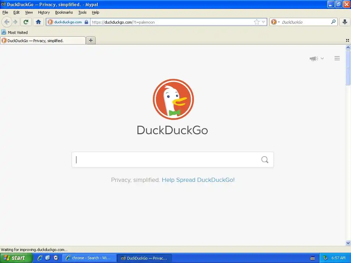Open the Windows start menu
The width and height of the screenshot is (351, 263).
16,258
